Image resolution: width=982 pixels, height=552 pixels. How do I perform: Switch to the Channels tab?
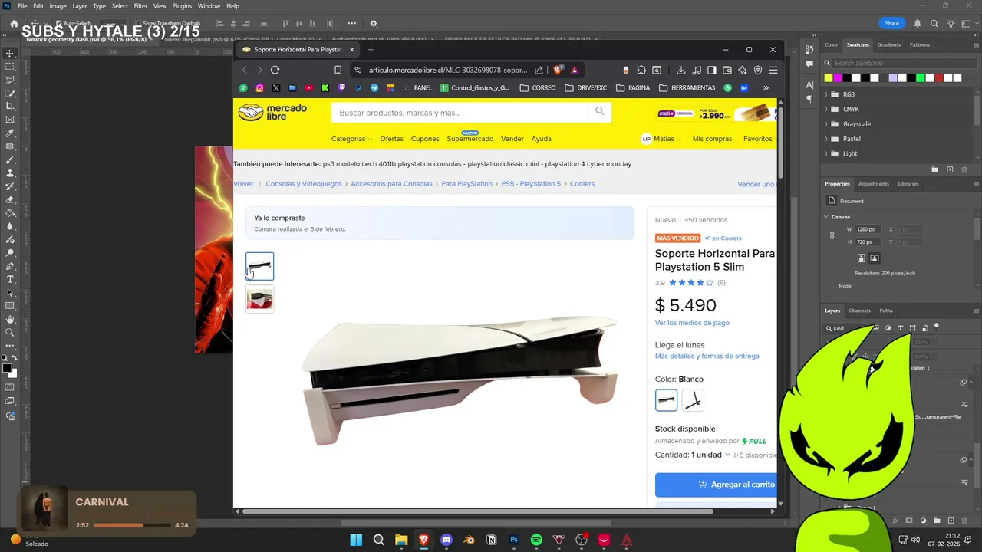859,310
